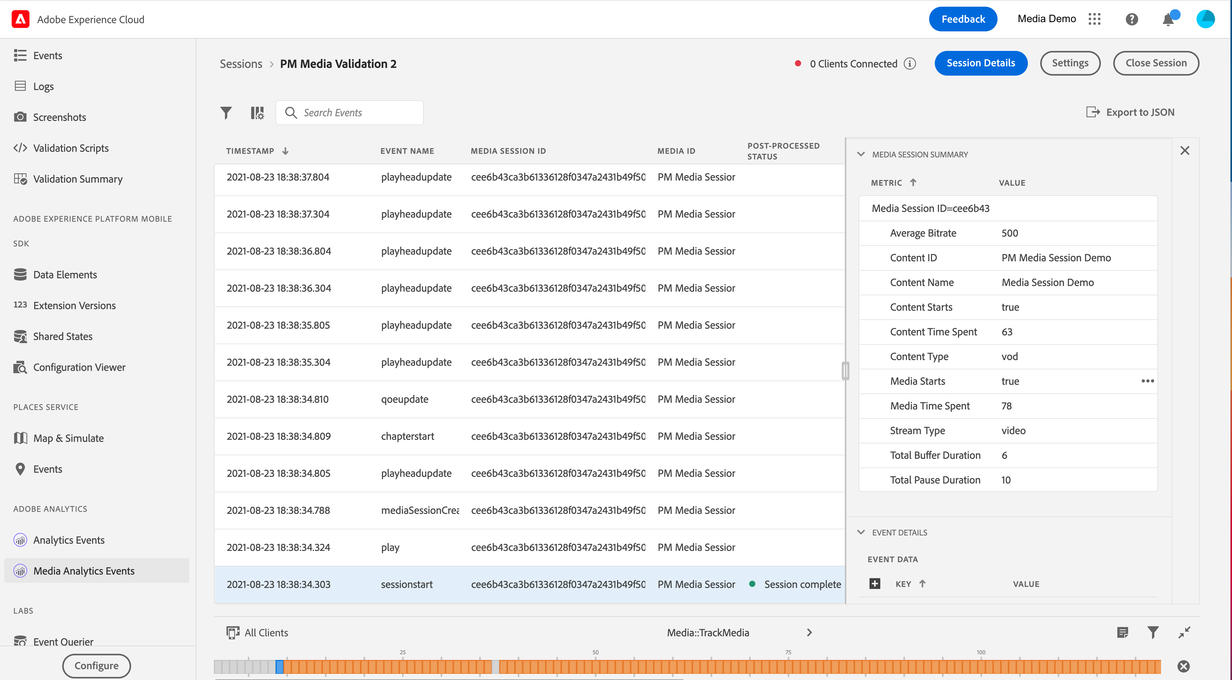The height and width of the screenshot is (680, 1232).
Task: Open the notifications bell
Action: [x=1168, y=19]
